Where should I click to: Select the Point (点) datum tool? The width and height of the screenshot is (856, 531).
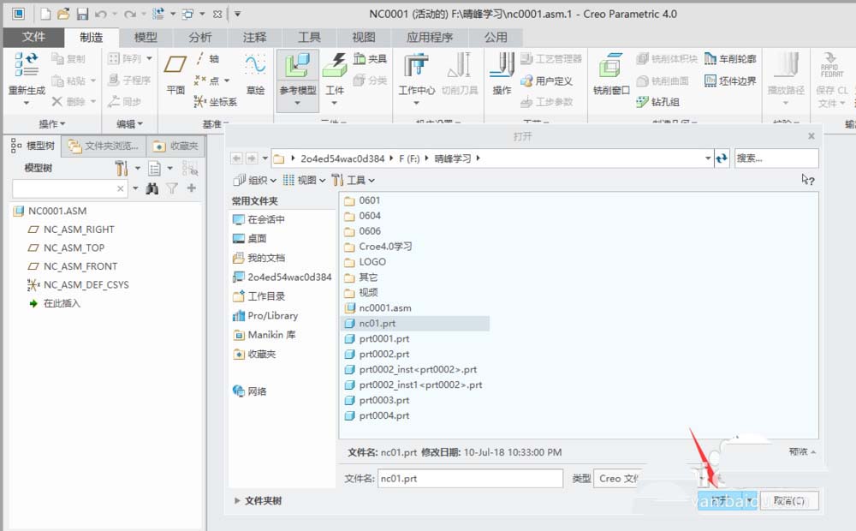(x=211, y=81)
